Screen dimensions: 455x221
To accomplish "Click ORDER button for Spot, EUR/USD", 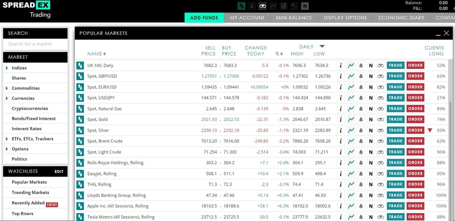I will point(415,87).
